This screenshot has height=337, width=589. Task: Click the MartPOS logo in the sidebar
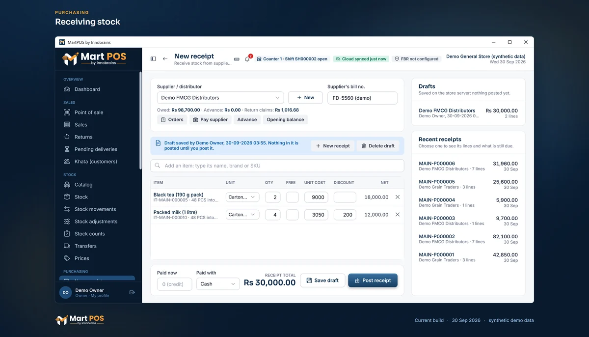[94, 59]
